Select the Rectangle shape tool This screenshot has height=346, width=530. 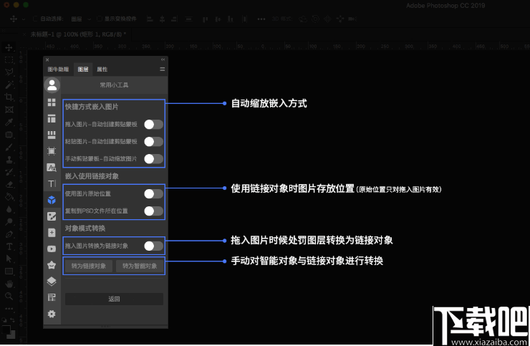tap(9, 271)
